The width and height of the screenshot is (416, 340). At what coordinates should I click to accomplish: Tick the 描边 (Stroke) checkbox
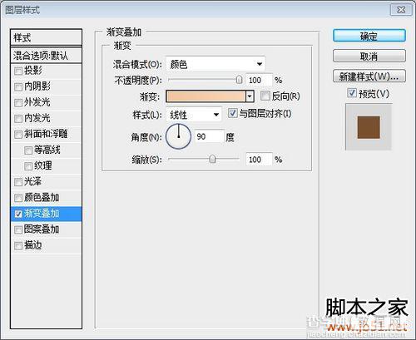pyautogui.click(x=18, y=246)
